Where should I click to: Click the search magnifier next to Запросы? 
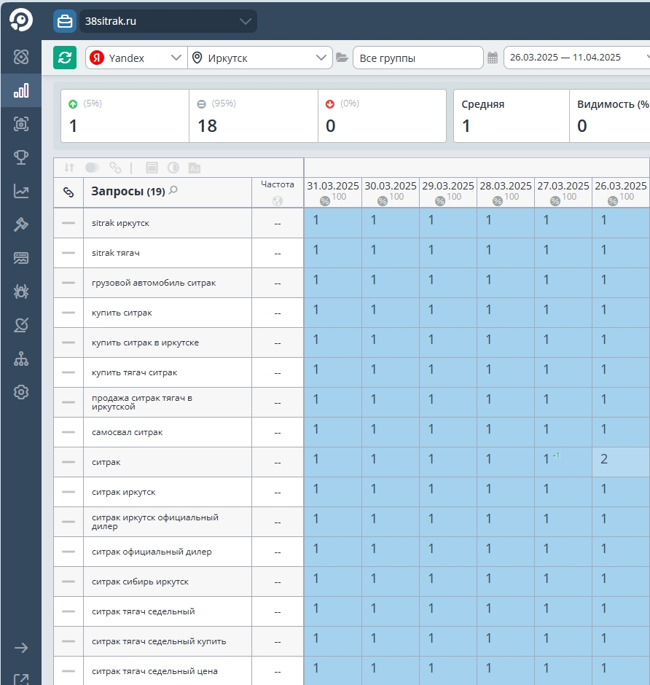[x=173, y=191]
